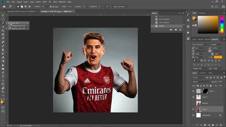
Task: Select the Gradient tool
Action: tap(3, 61)
